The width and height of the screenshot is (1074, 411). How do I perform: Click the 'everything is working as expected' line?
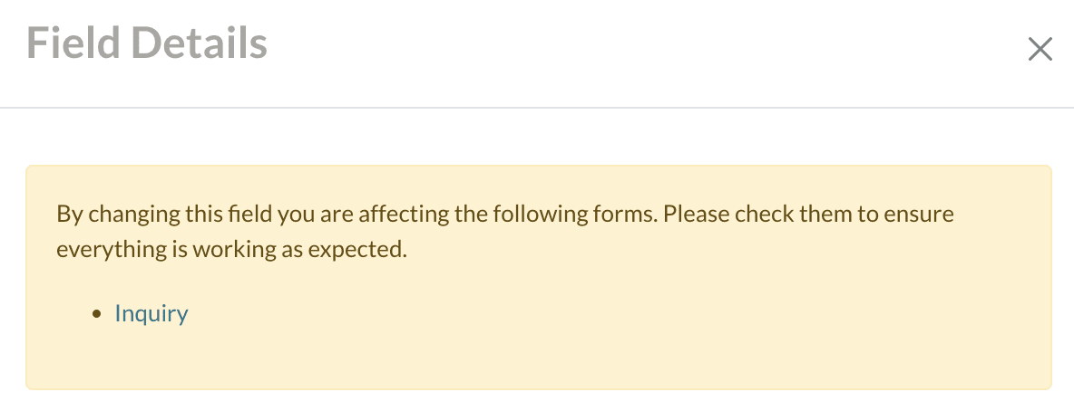pyautogui.click(x=230, y=250)
